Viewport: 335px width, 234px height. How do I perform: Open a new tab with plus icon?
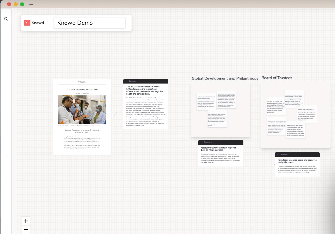pyautogui.click(x=31, y=4)
